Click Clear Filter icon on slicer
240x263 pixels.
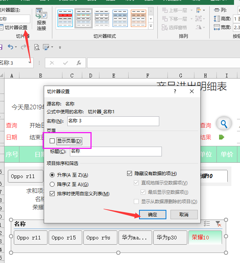(218, 224)
